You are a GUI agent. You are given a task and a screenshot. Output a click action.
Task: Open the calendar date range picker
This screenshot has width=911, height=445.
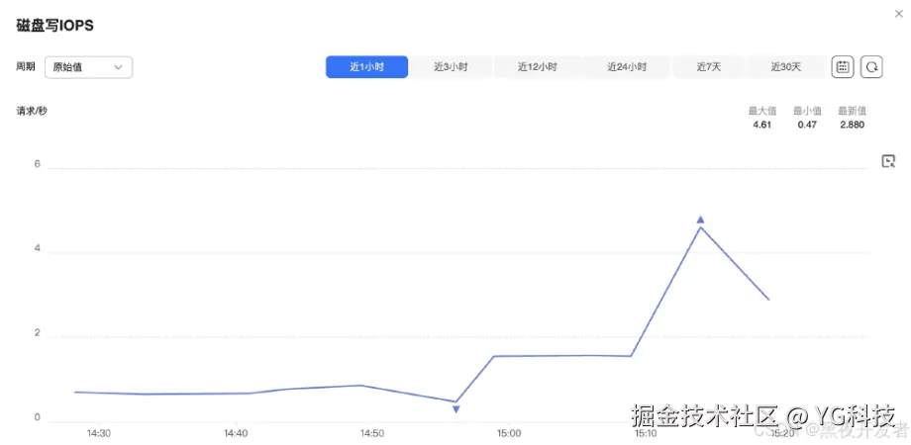coord(843,66)
